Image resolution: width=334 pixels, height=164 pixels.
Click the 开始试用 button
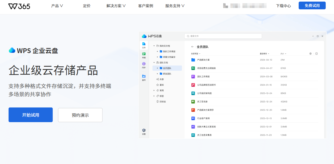pyautogui.click(x=31, y=115)
